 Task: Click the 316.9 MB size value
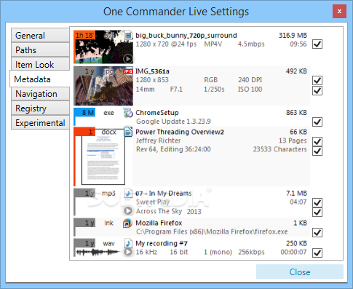pos(293,36)
